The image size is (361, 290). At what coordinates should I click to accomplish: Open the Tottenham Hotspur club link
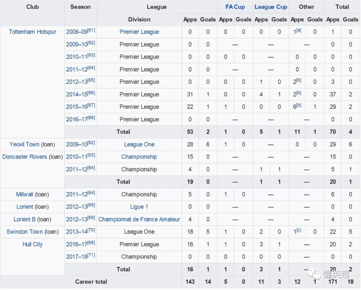point(32,32)
